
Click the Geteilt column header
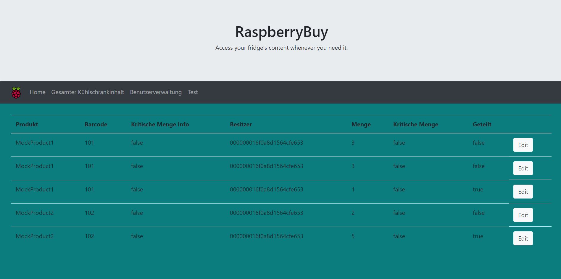482,124
